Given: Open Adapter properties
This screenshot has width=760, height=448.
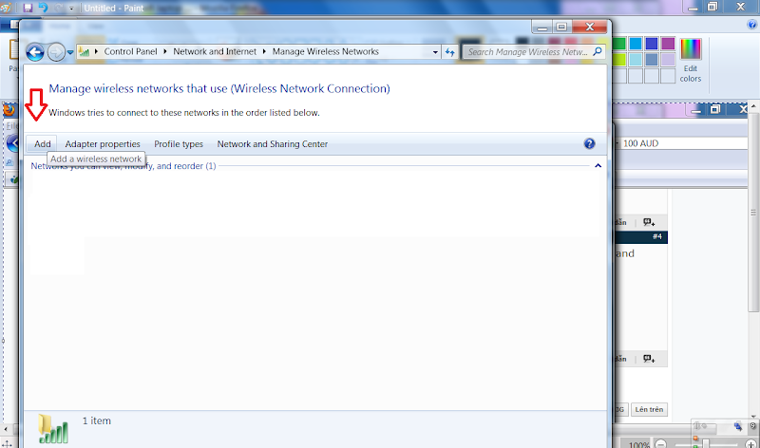Looking at the screenshot, I should coord(103,144).
